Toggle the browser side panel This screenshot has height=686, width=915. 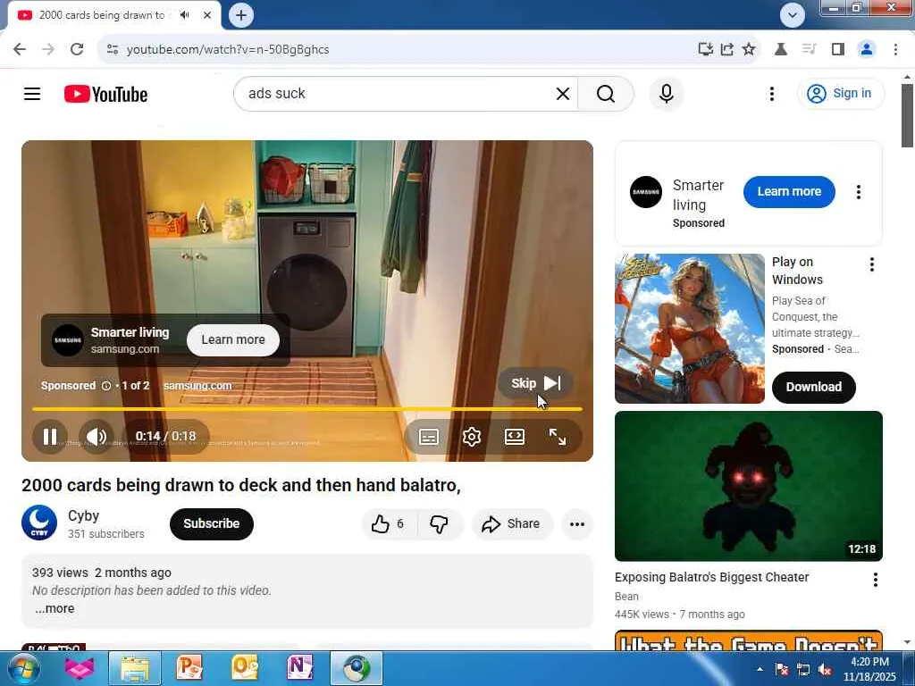[838, 49]
